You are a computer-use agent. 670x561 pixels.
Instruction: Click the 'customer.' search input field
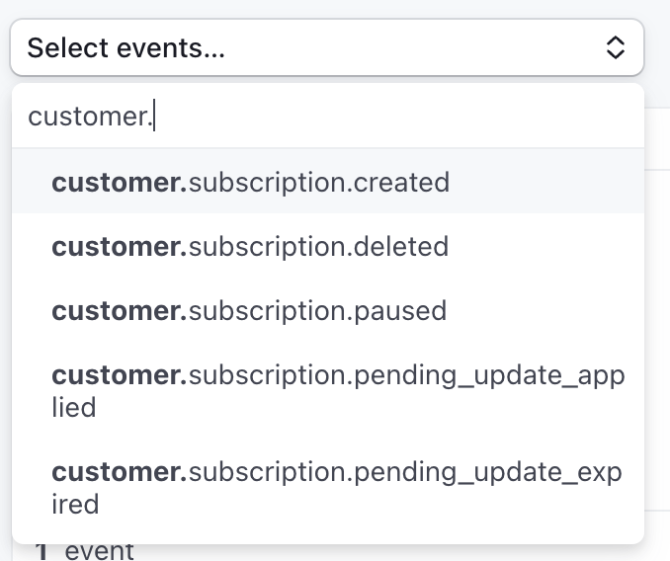pyautogui.click(x=326, y=117)
